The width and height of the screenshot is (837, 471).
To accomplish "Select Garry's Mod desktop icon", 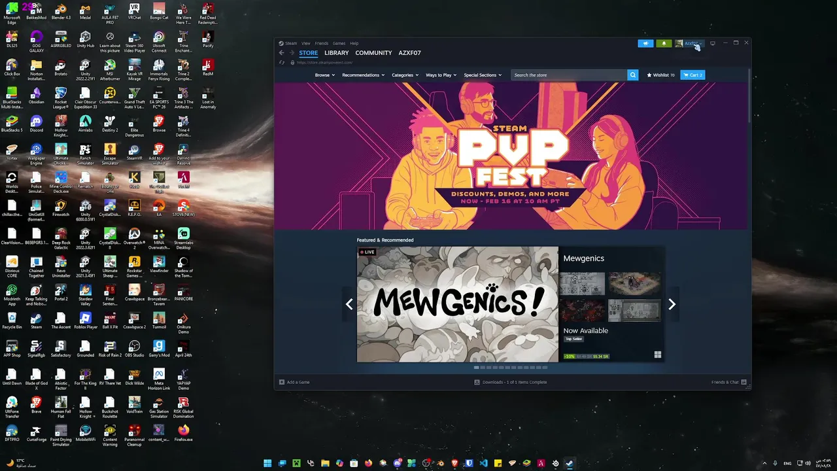I will tap(159, 349).
